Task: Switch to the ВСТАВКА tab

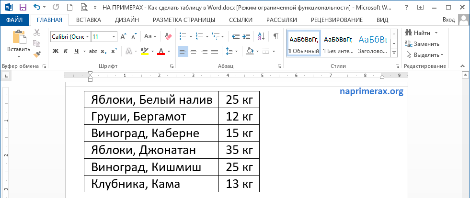Action: 89,20
